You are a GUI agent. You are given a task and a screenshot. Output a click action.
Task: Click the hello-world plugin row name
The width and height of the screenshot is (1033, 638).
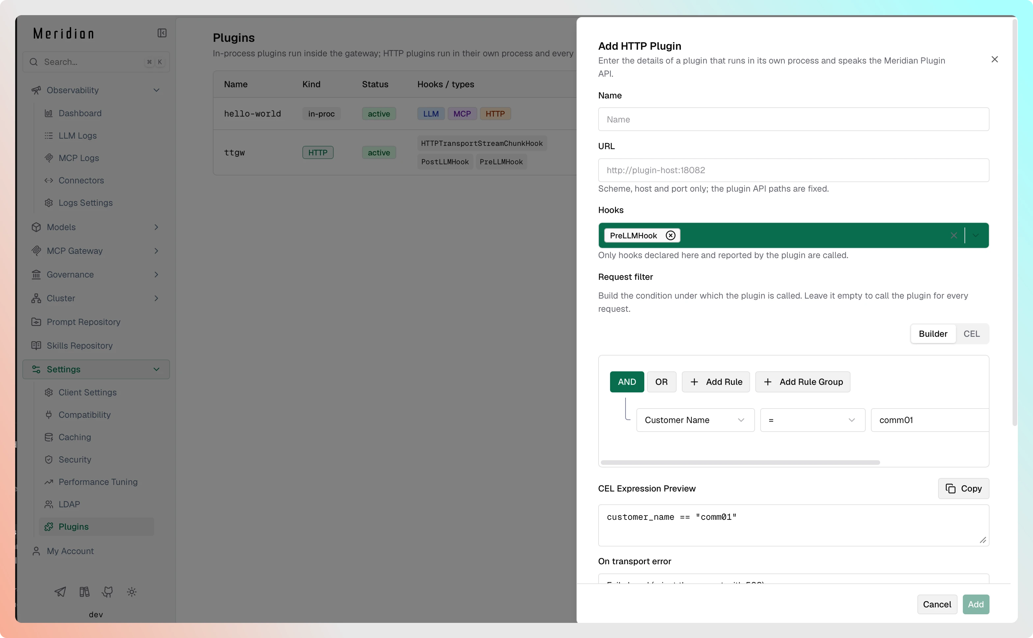click(x=252, y=114)
